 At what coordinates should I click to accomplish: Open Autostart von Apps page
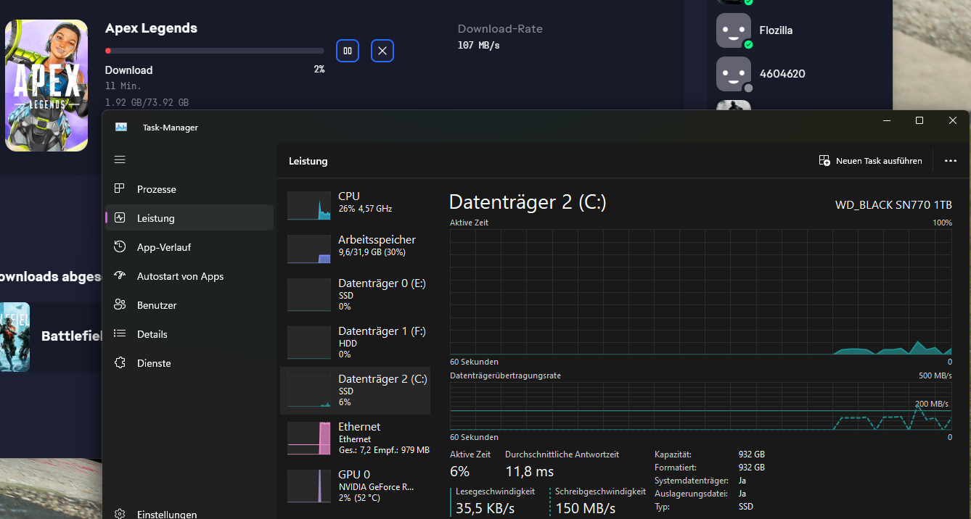pyautogui.click(x=189, y=276)
